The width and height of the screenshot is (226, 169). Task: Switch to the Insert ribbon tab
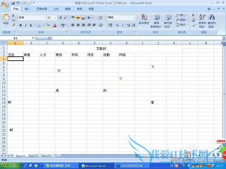click(x=27, y=9)
